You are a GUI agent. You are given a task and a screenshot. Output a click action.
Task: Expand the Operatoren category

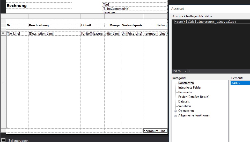point(175,111)
